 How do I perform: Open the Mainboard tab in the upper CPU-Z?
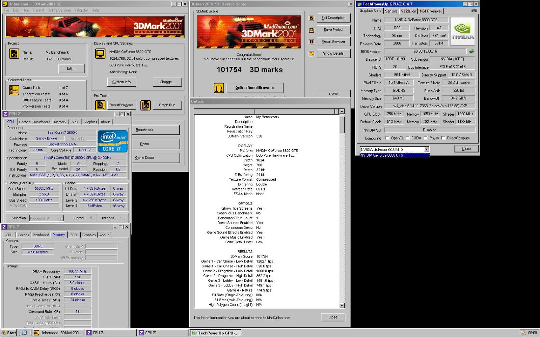tap(42, 122)
